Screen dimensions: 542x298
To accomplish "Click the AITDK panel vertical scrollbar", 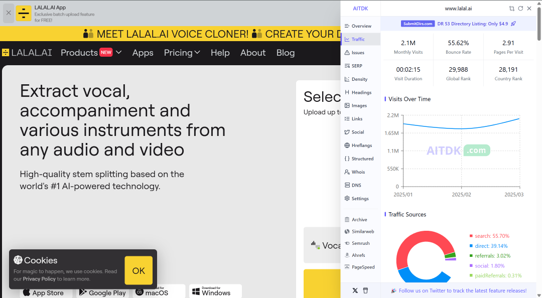I will [x=539, y=24].
